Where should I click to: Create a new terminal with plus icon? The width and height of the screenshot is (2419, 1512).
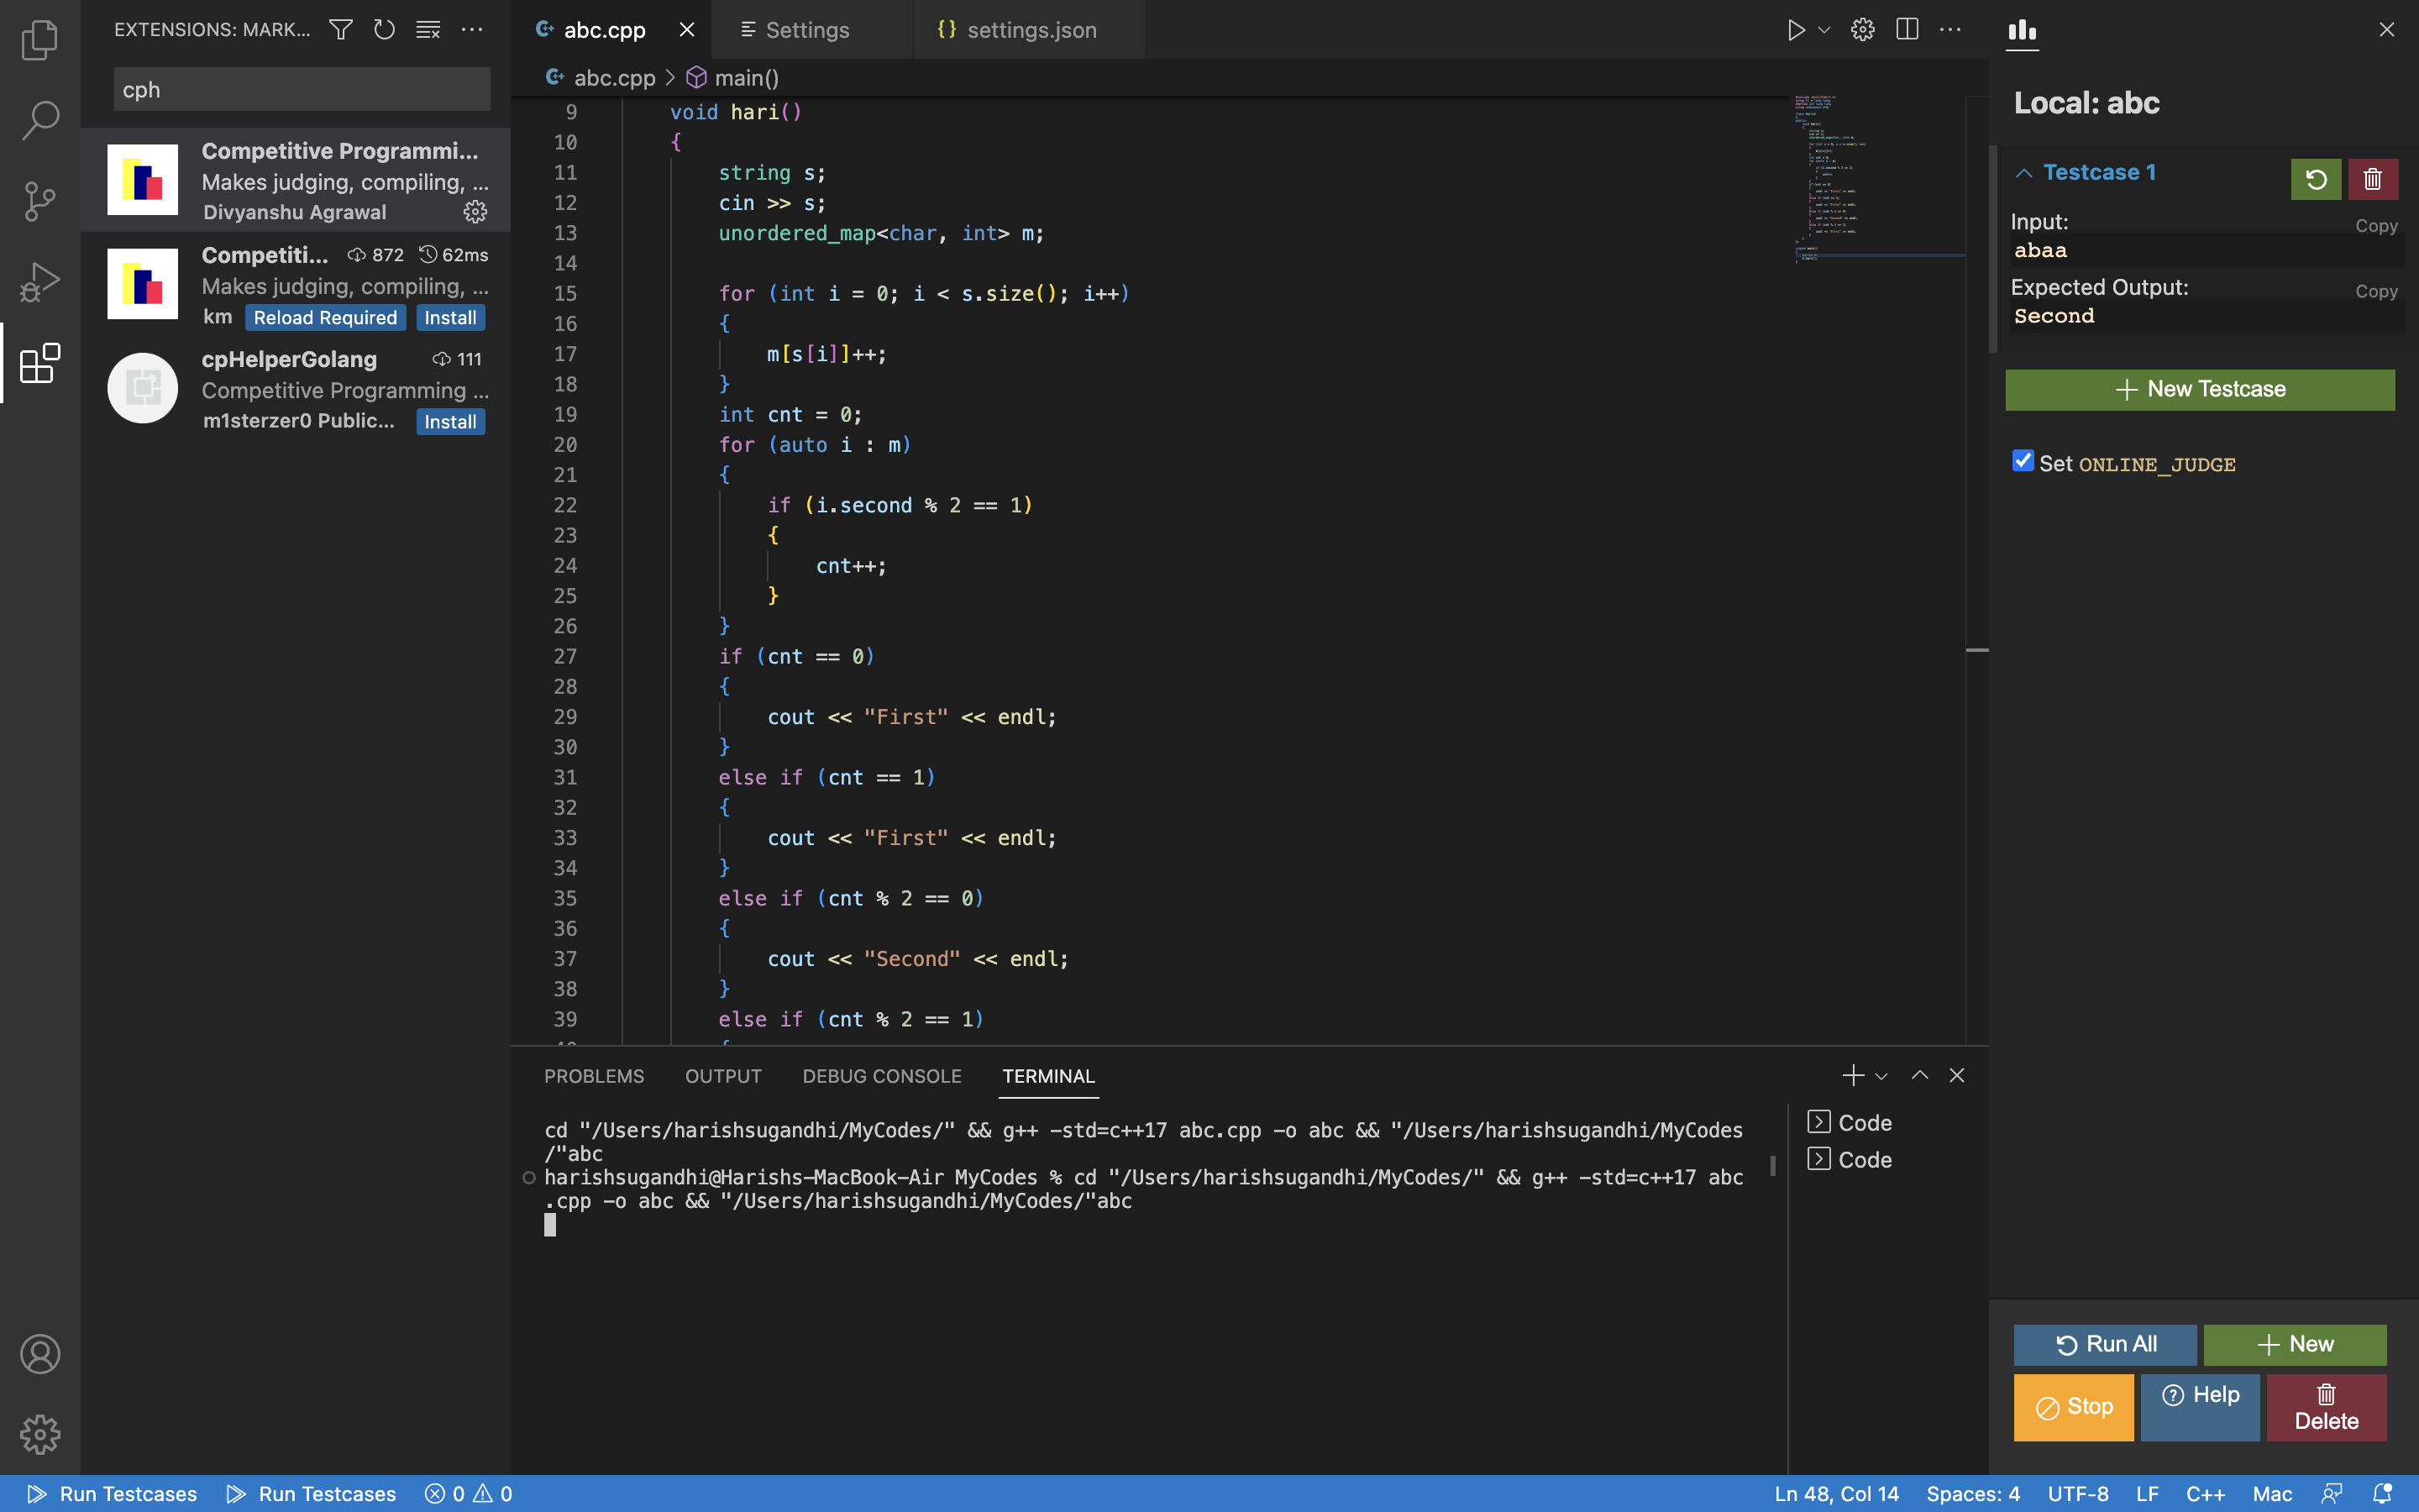pos(1852,1075)
